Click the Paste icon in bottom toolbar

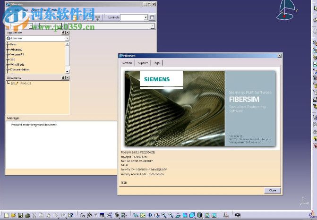tap(48, 215)
